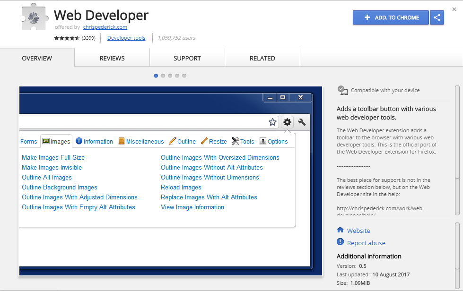Select the first carousel dot indicator

(x=156, y=76)
